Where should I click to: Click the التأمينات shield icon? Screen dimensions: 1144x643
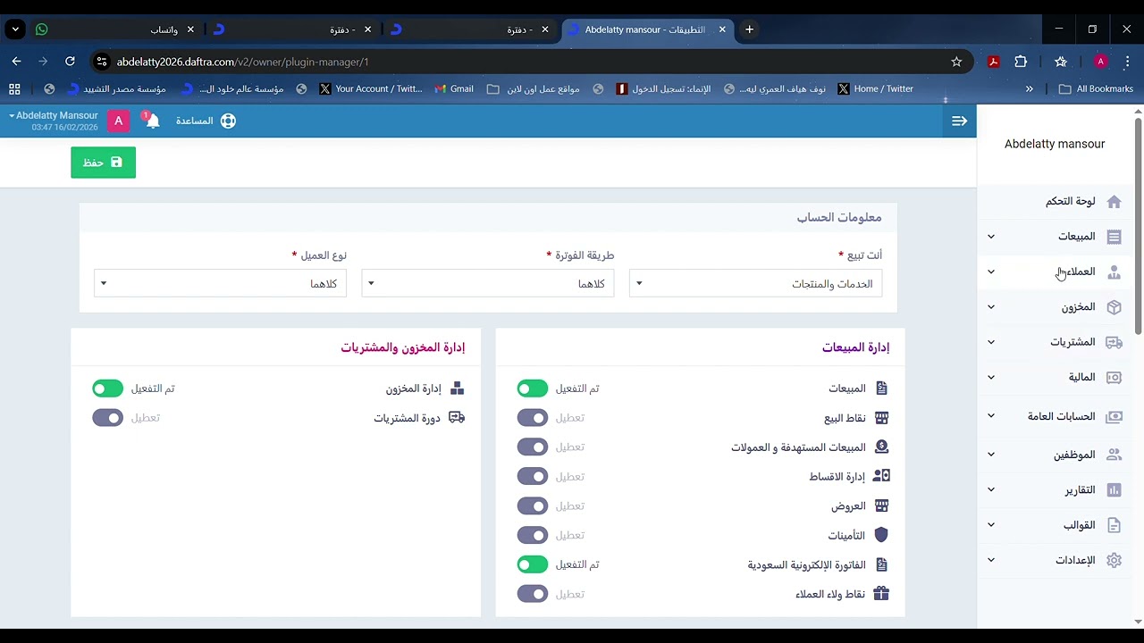pyautogui.click(x=881, y=535)
